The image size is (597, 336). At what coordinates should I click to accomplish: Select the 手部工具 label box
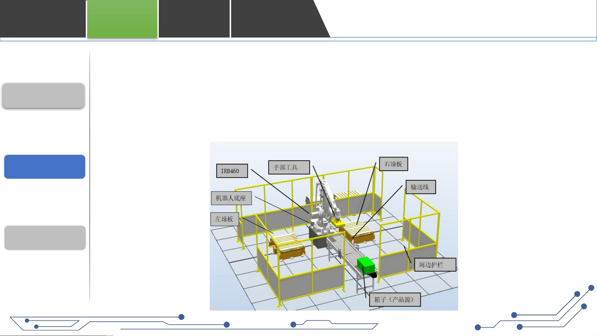coord(288,168)
